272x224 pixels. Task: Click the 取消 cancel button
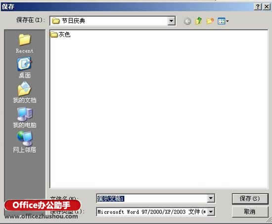click(x=250, y=212)
